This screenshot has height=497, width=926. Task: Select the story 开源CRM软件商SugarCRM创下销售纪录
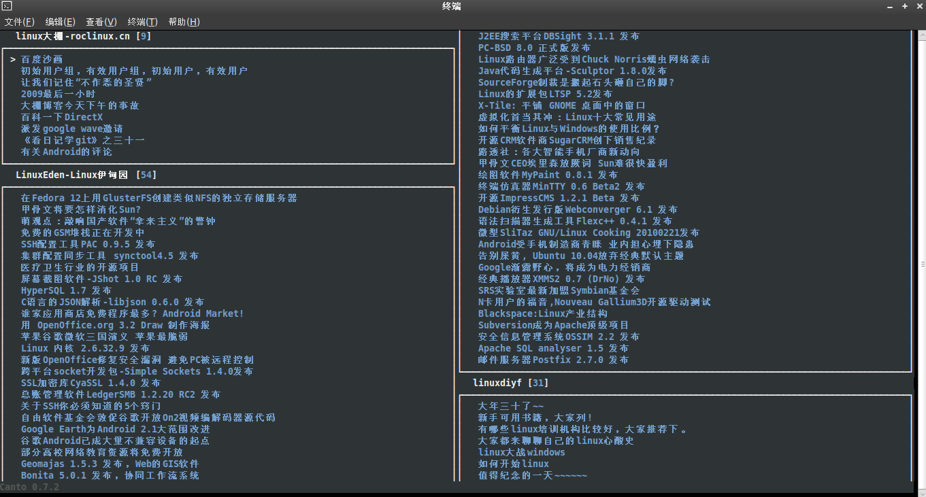[567, 141]
